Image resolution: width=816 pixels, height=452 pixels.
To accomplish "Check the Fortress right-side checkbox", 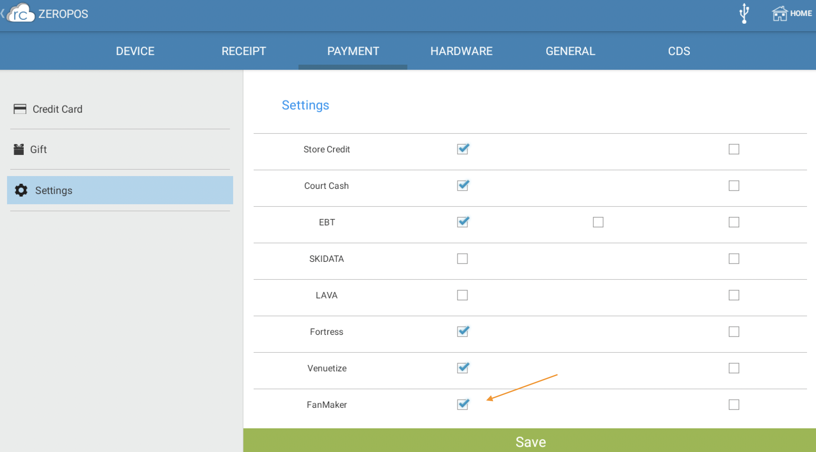I will pos(734,332).
